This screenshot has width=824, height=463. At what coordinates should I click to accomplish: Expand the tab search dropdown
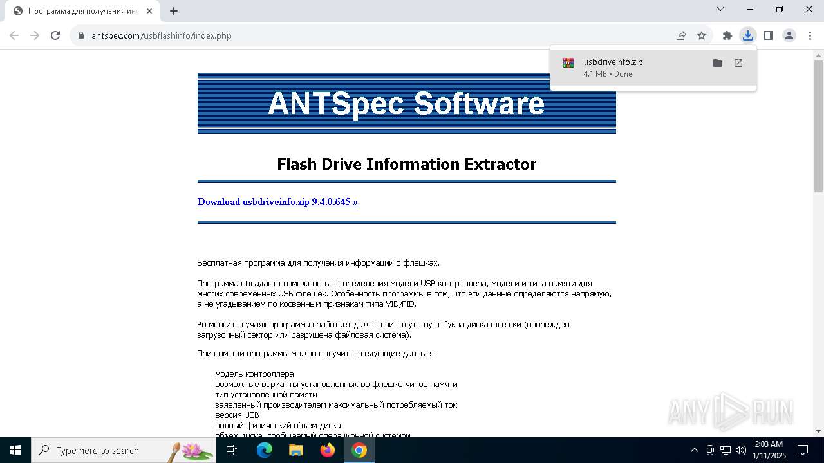[x=720, y=9]
